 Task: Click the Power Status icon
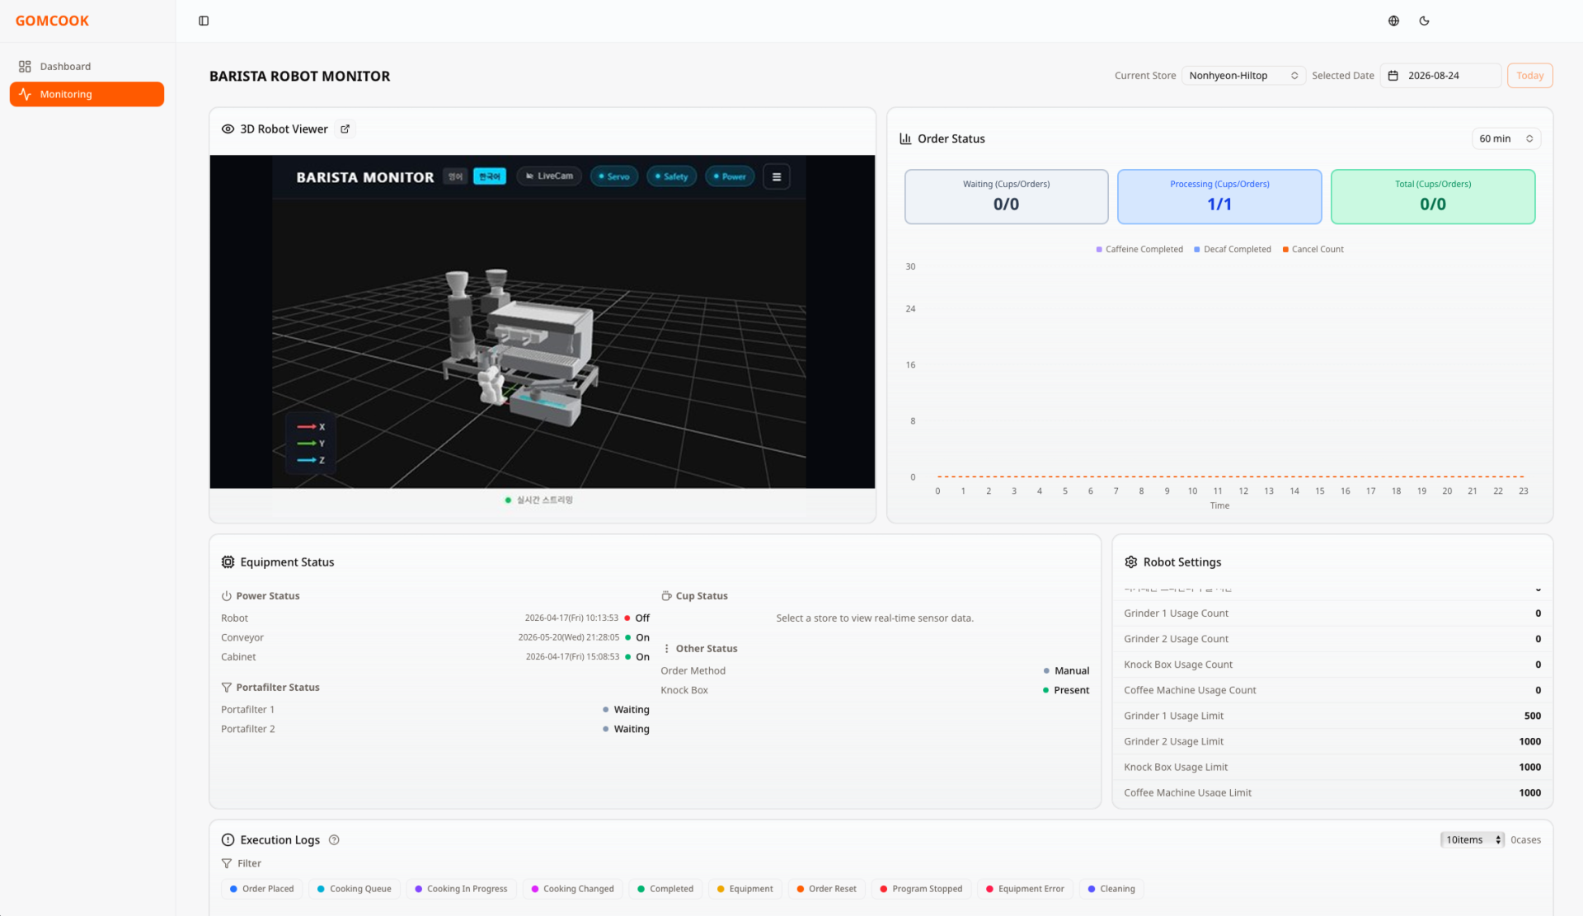[226, 595]
